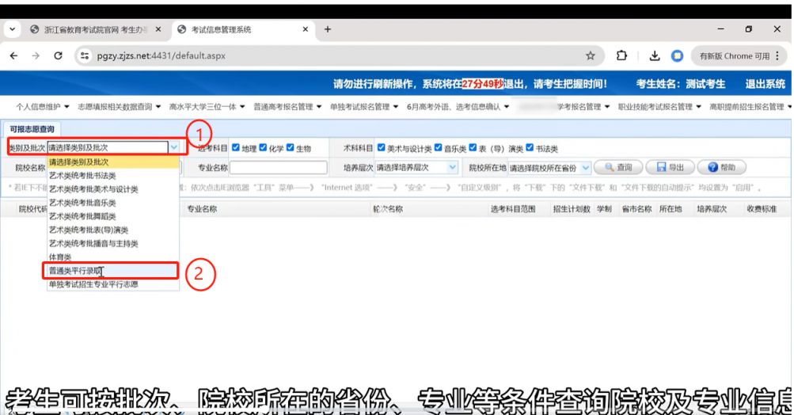The image size is (794, 415).
Task: Click the 专业名称 text input field
Action: point(278,168)
